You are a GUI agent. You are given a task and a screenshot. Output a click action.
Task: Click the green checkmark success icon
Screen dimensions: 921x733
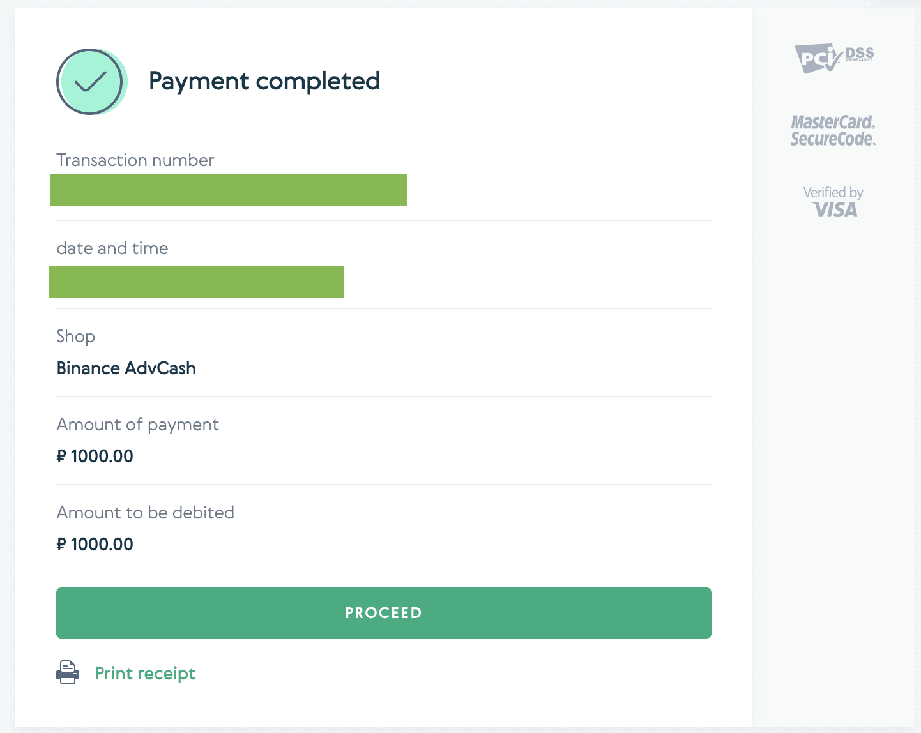[91, 82]
